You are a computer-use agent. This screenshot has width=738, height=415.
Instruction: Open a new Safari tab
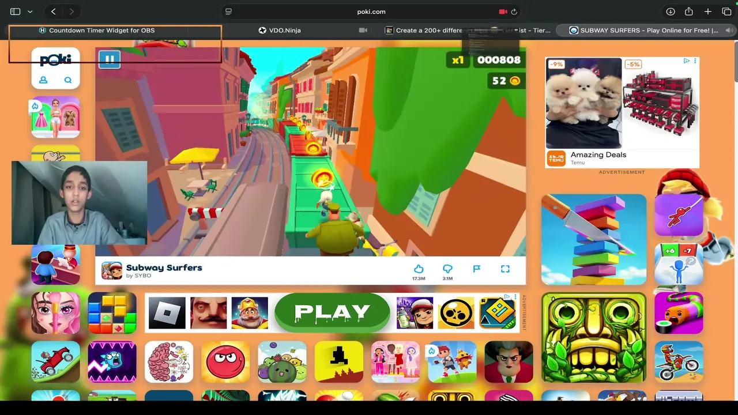[707, 12]
